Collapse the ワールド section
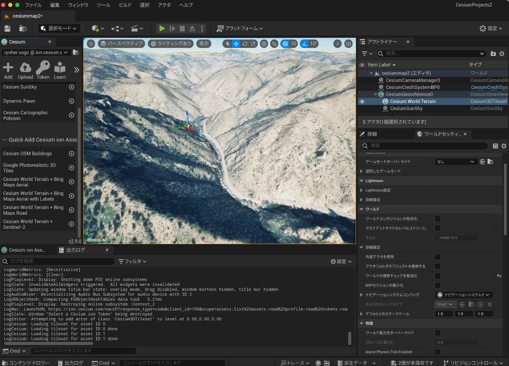Screen dimensions: 509x366 pyautogui.click(x=361, y=209)
